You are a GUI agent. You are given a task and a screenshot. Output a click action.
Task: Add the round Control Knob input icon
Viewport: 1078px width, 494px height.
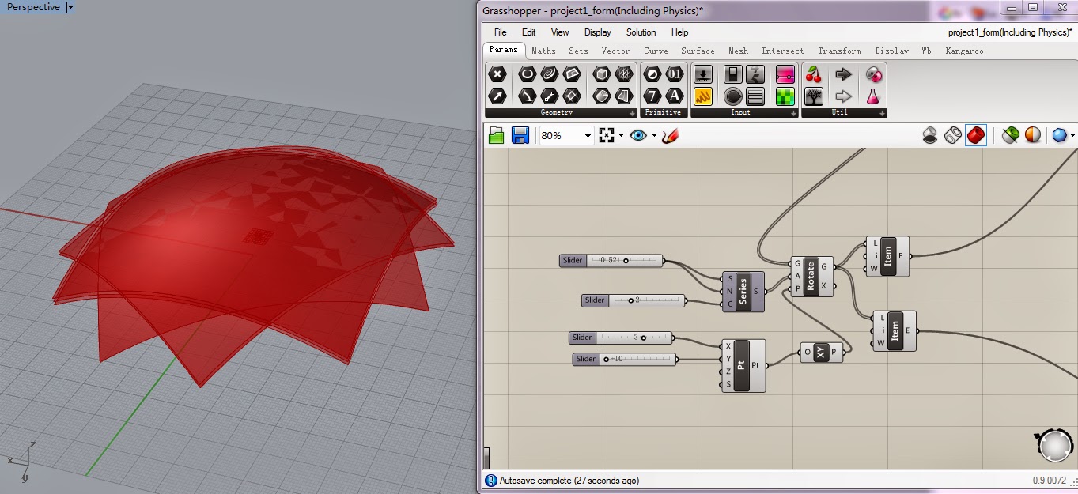coord(733,96)
